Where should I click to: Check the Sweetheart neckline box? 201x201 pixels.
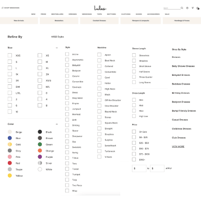99,145
